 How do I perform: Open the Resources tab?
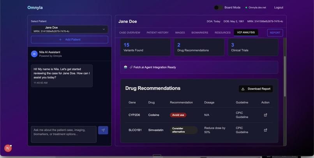tap(222, 33)
